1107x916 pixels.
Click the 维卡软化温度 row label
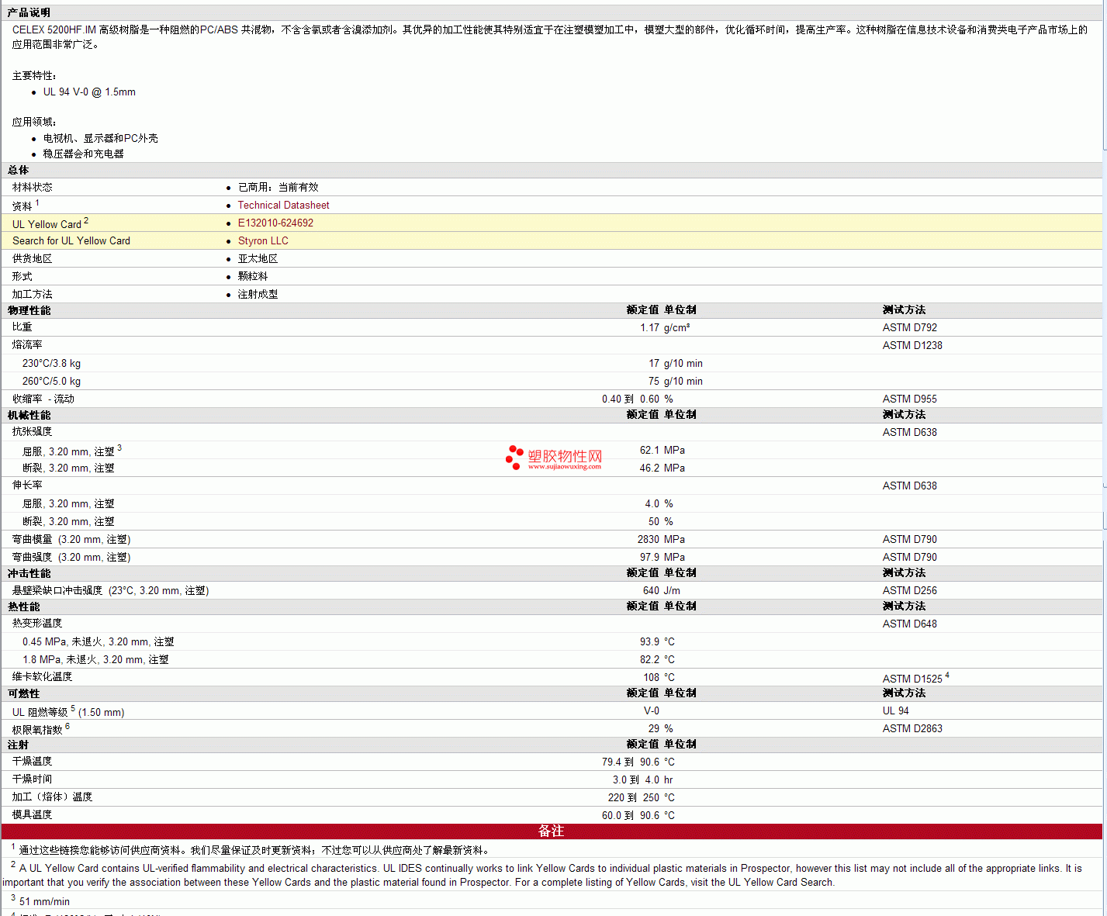click(42, 677)
